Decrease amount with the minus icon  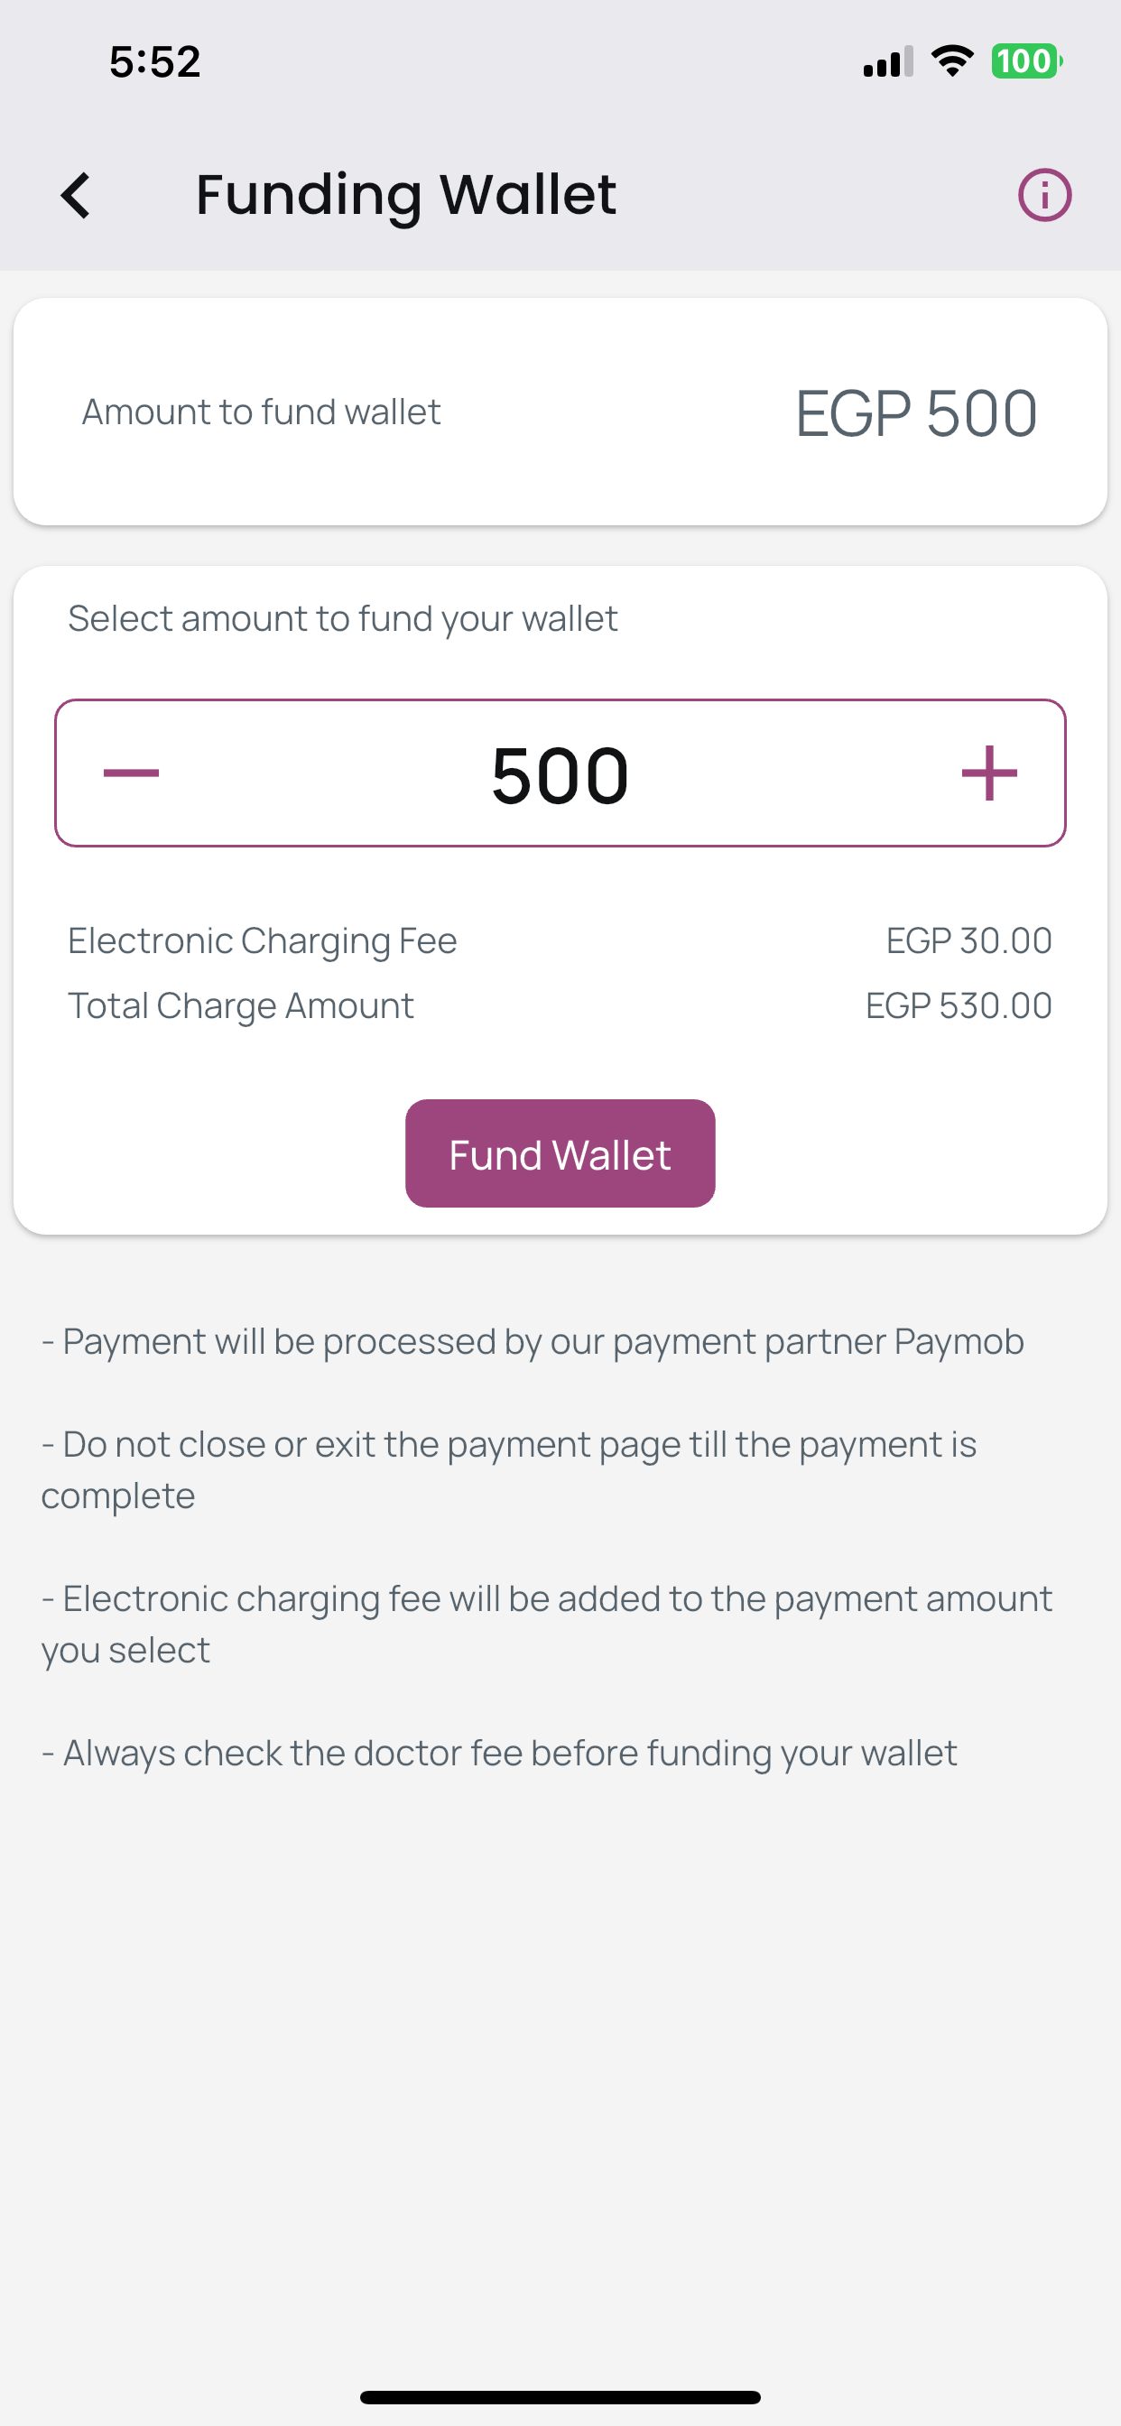point(131,773)
